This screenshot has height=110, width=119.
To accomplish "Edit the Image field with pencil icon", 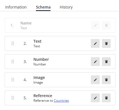I will point(95,80).
